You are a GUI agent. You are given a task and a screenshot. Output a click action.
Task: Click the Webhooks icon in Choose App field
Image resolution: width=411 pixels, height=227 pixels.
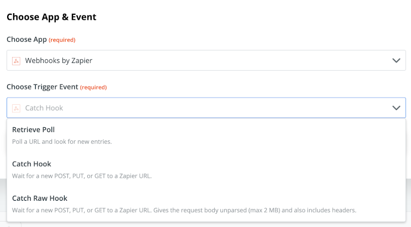(16, 61)
